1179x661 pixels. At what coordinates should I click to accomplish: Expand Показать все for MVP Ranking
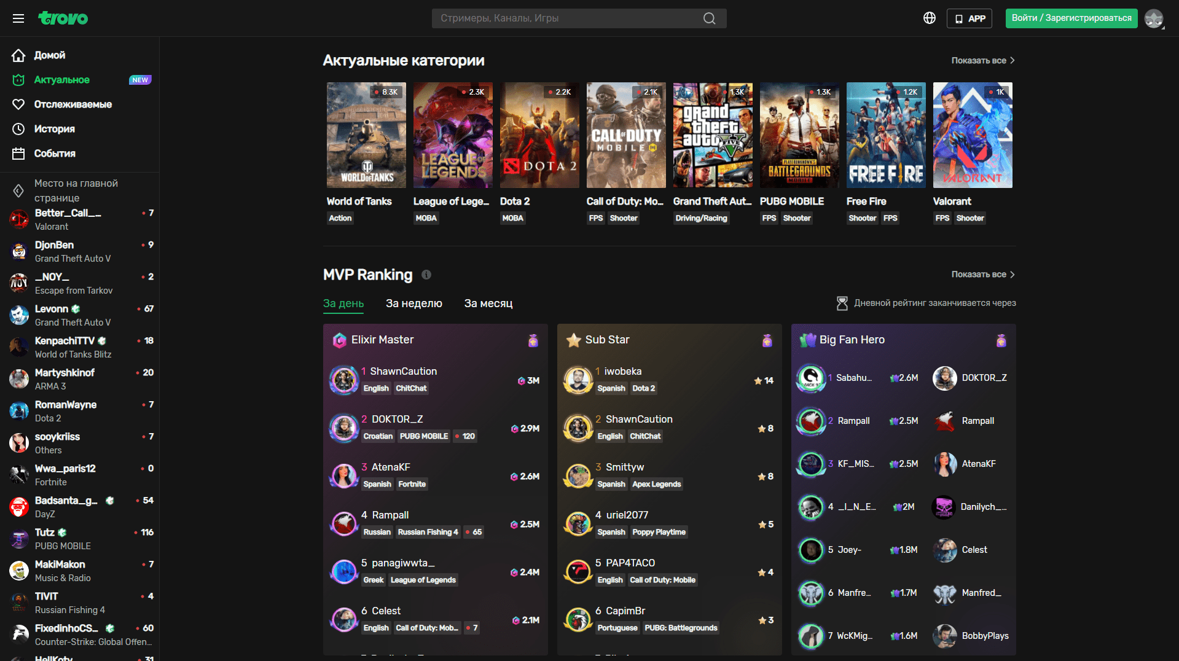coord(982,275)
